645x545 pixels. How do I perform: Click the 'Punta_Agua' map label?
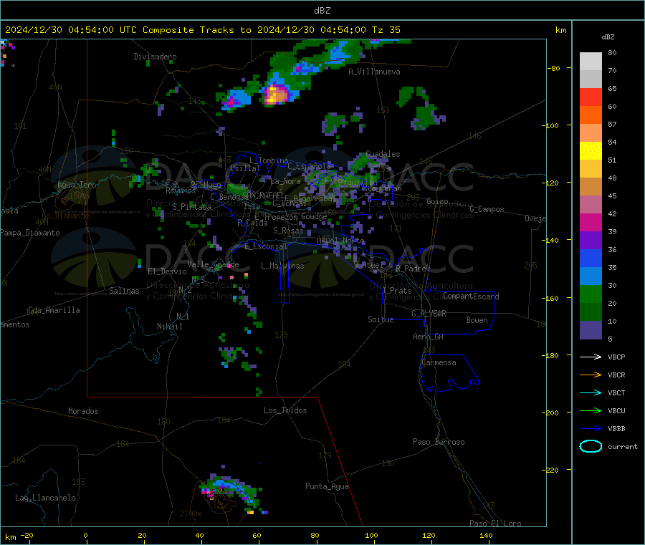327,486
